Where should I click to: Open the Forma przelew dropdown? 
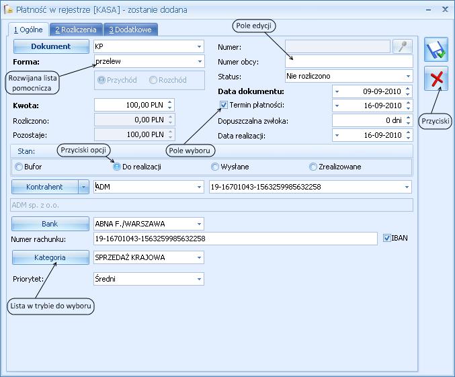pos(200,61)
